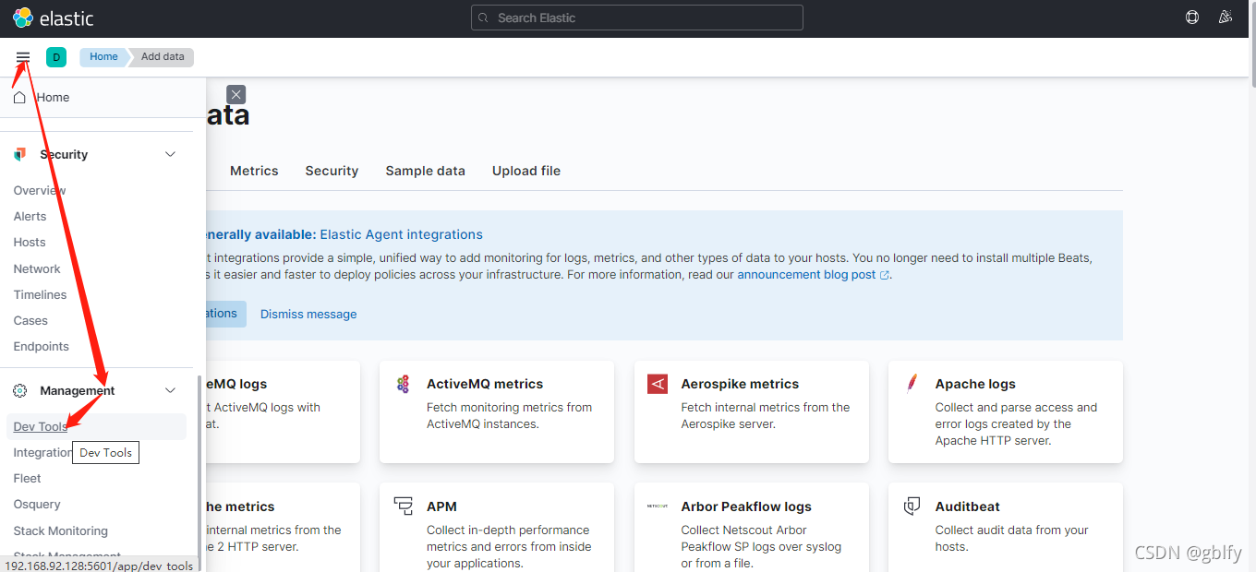Screen dimensions: 1256x572
Task: Open Fleet in the sidebar
Action: click(x=27, y=478)
